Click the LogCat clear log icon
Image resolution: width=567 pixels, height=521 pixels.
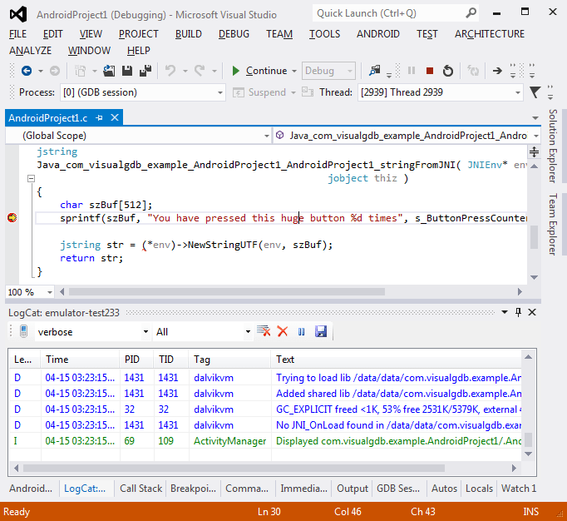[x=264, y=331]
